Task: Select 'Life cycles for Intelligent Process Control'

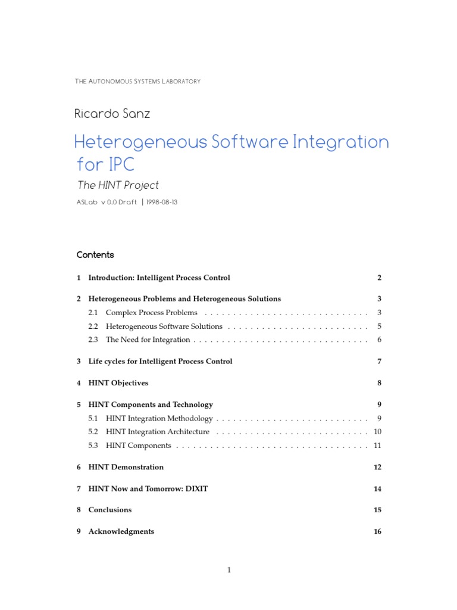Action: (160, 362)
